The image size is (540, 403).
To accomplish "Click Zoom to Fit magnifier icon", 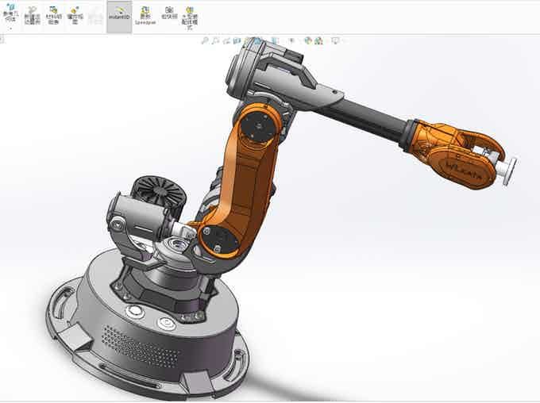I will [204, 40].
